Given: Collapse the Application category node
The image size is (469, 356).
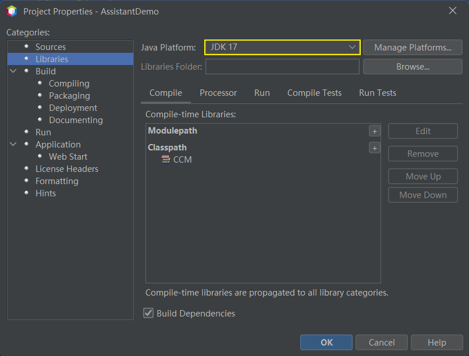Looking at the screenshot, I should pyautogui.click(x=13, y=145).
